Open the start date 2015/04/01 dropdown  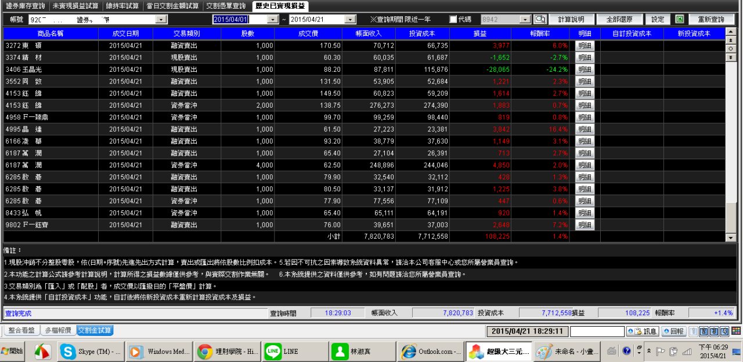click(272, 20)
